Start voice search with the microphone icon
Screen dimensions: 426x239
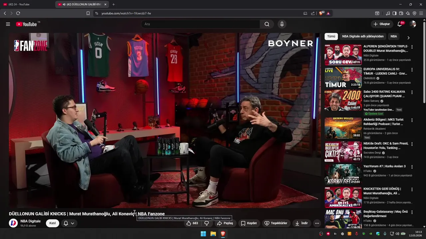pyautogui.click(x=282, y=24)
